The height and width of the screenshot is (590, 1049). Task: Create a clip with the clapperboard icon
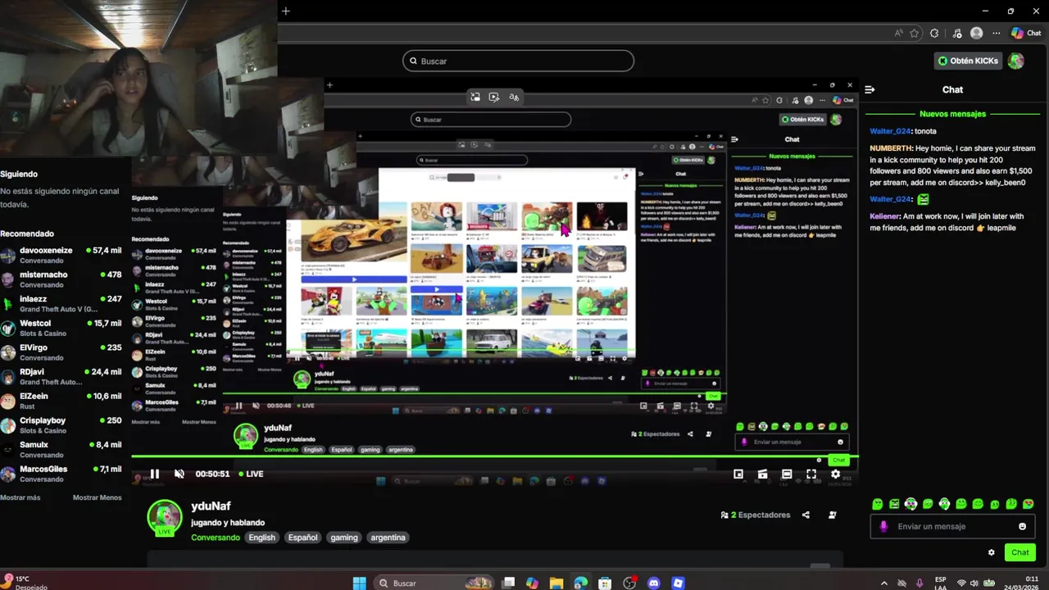point(762,474)
